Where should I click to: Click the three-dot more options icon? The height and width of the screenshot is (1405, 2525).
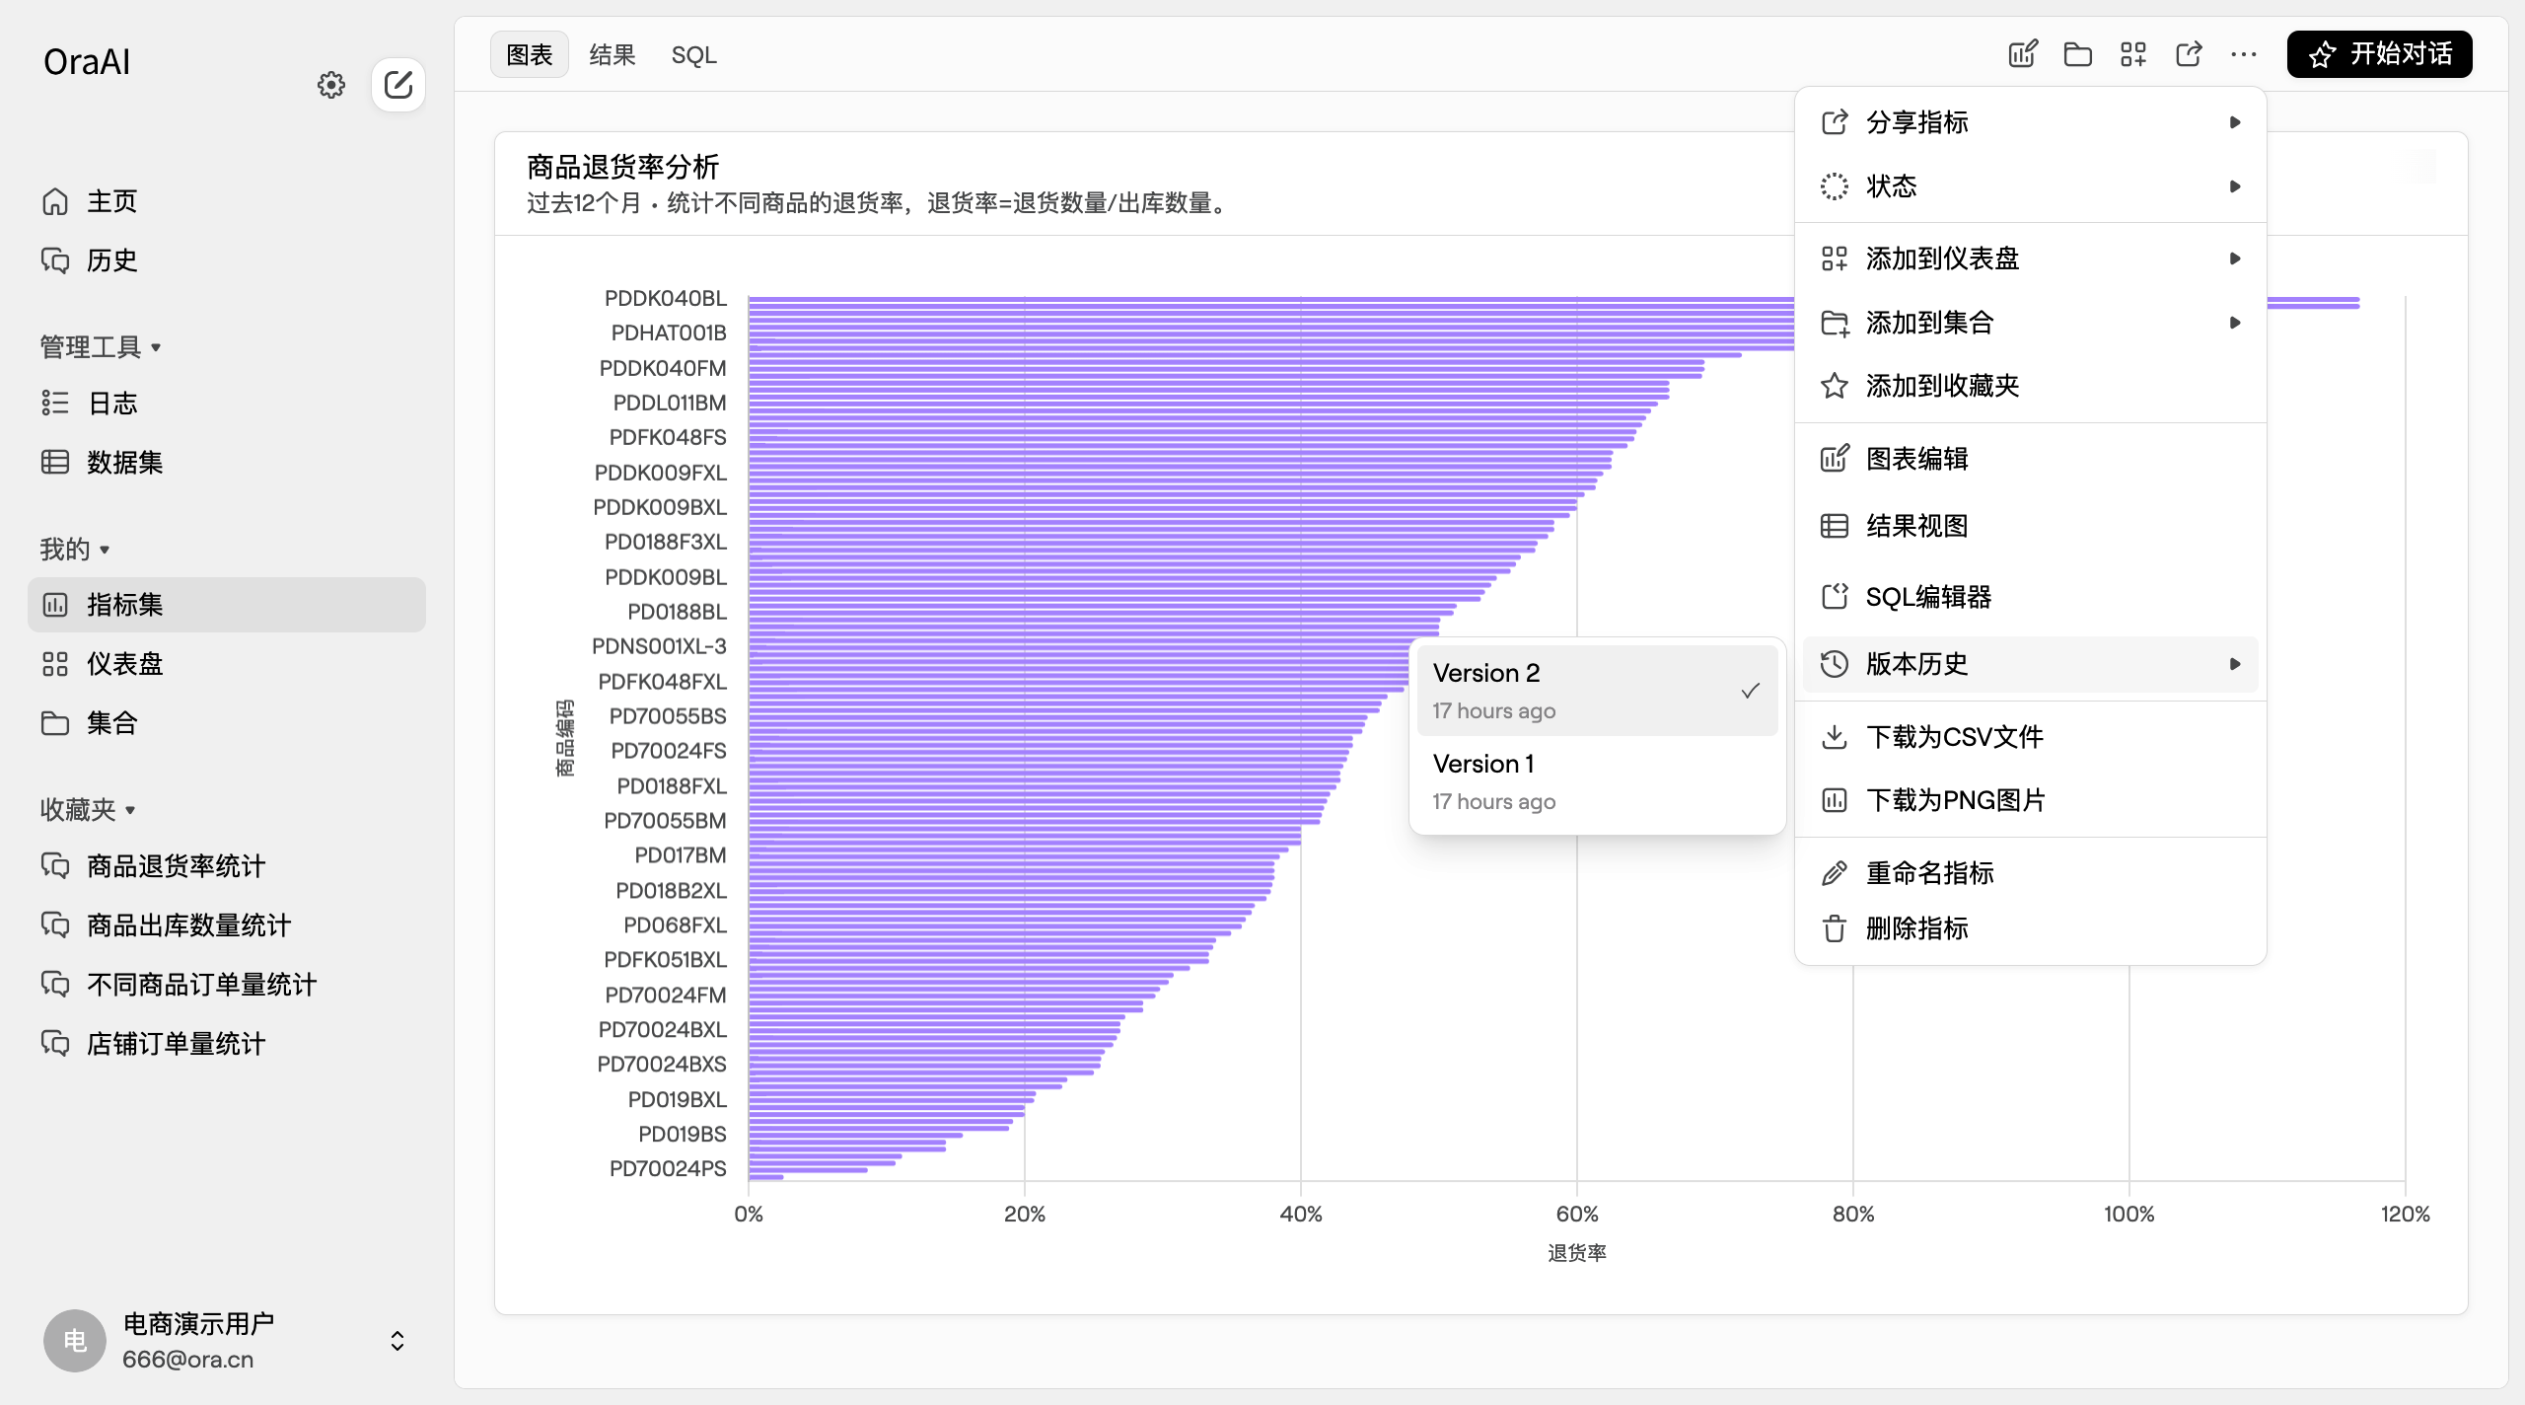[x=2243, y=54]
